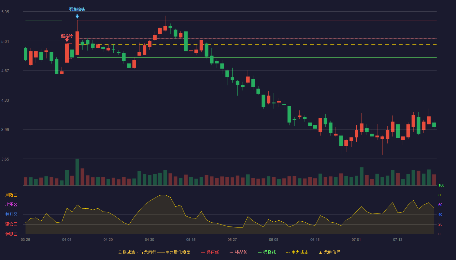Click the 04-08 date axis label
This screenshot has height=260, width=456.
point(67,240)
